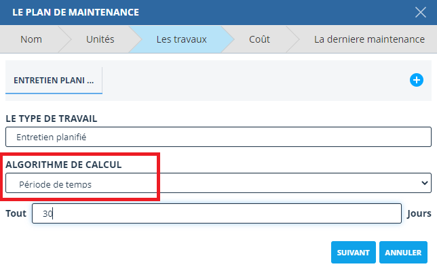Focus the Tout interval field showing 30

click(216, 214)
